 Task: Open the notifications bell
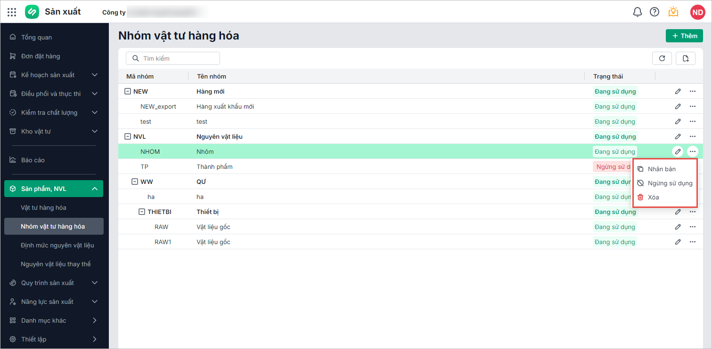(637, 12)
